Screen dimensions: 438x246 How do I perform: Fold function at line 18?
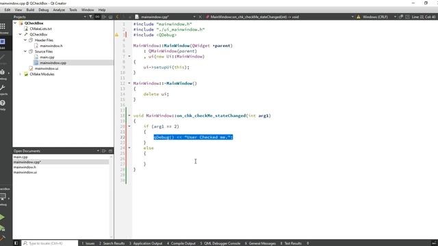(x=129, y=115)
